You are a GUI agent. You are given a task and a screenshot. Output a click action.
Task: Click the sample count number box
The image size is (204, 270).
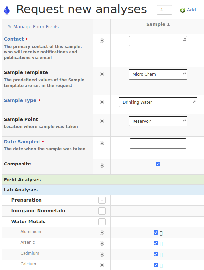(x=164, y=10)
